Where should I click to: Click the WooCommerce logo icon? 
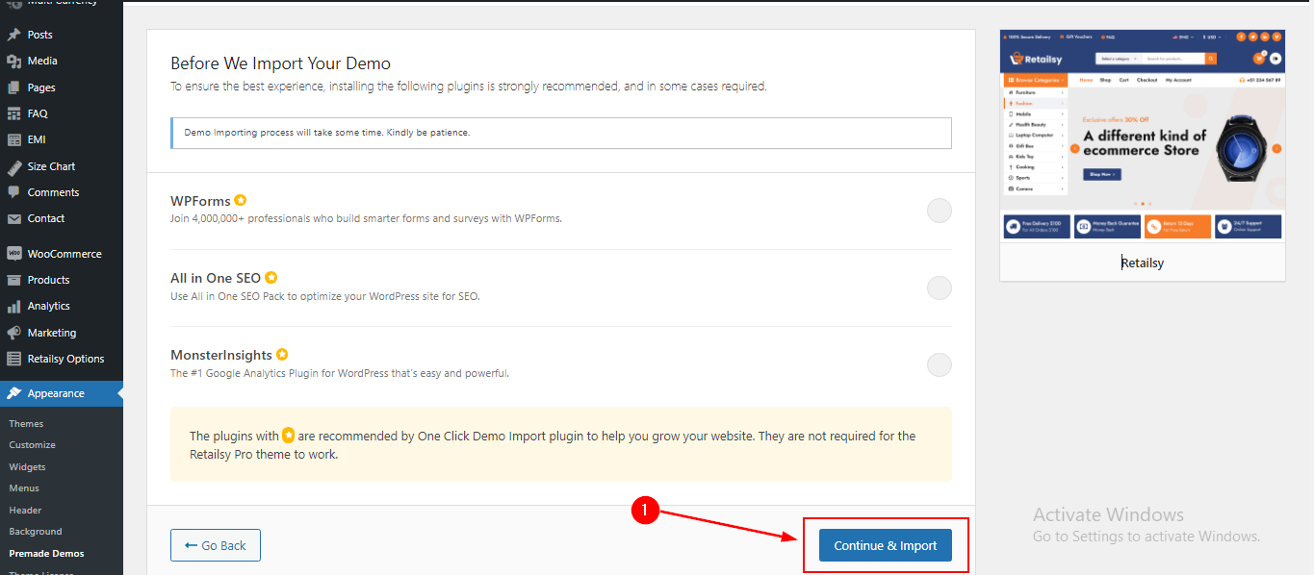tap(13, 254)
